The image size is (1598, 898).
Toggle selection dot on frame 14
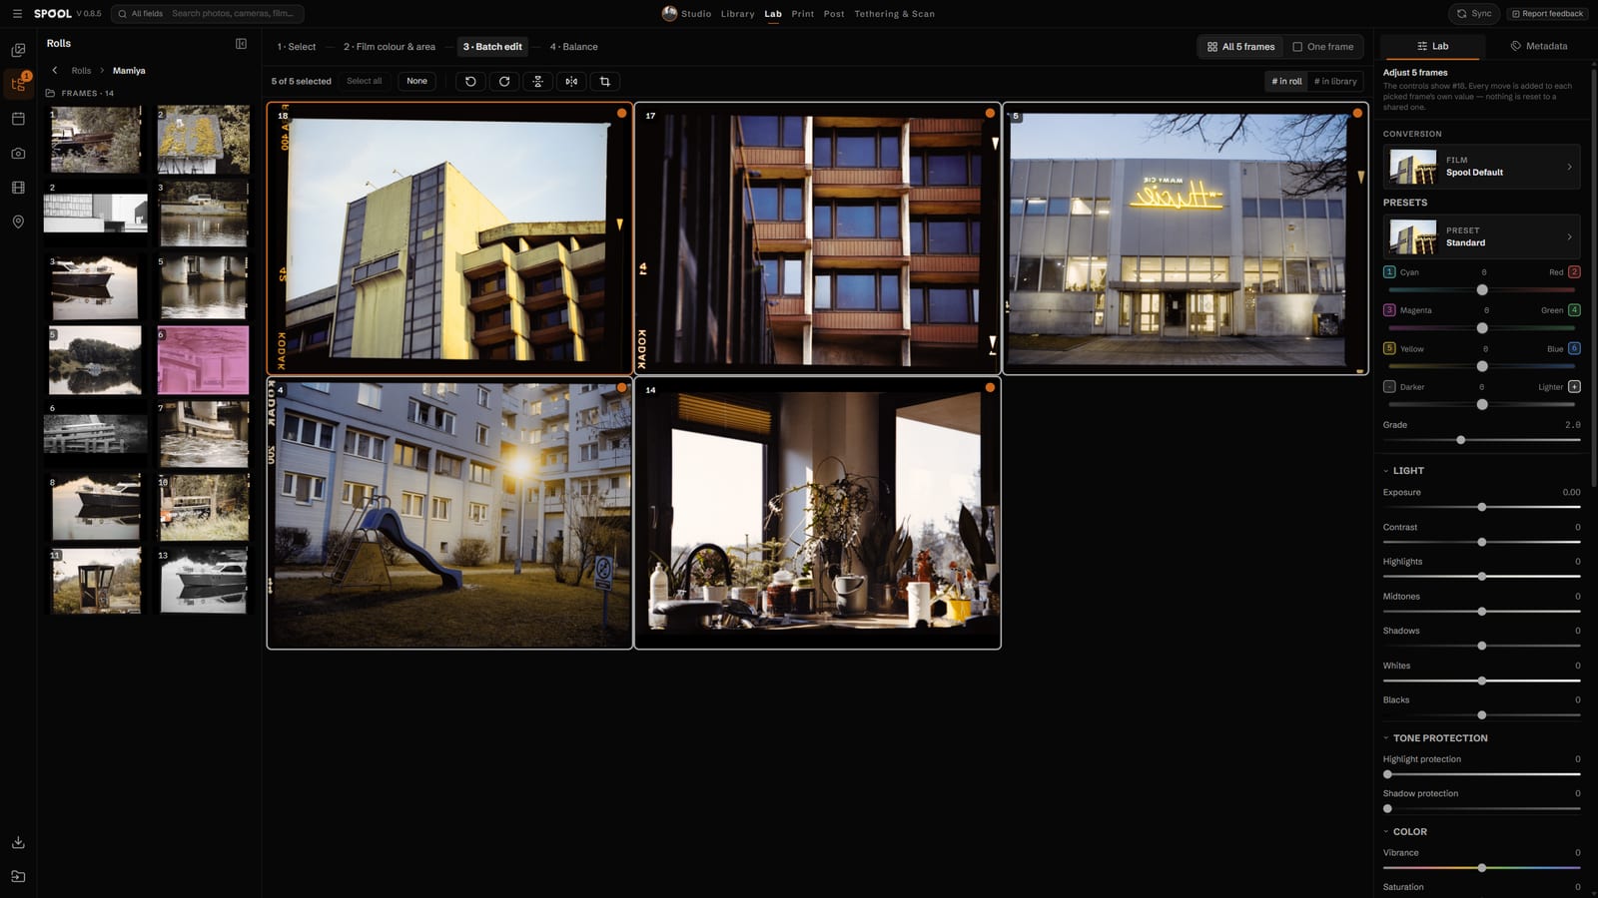(x=990, y=387)
